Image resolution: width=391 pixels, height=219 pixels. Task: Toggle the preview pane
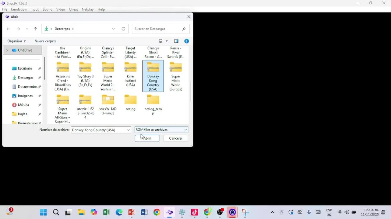point(176,41)
